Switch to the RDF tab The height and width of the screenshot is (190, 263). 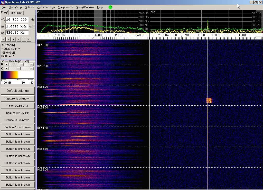pyautogui.click(x=20, y=13)
